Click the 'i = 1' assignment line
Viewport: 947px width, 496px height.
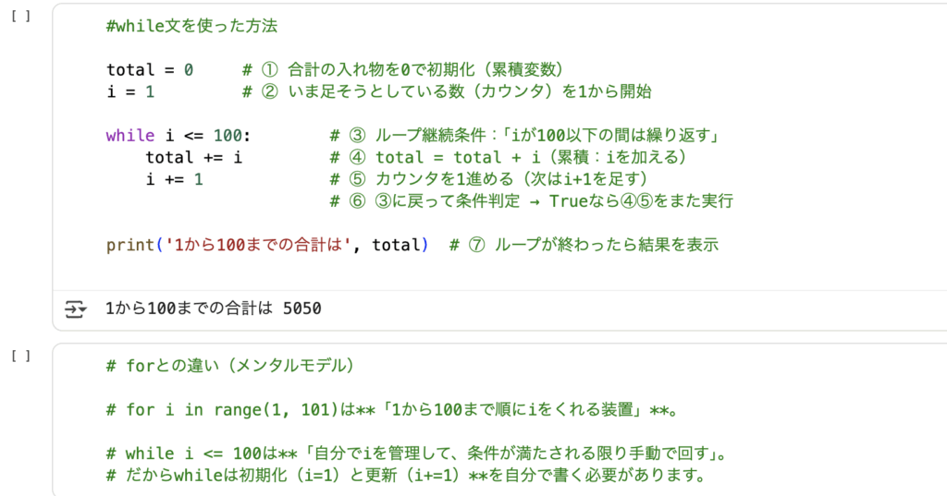tap(130, 91)
